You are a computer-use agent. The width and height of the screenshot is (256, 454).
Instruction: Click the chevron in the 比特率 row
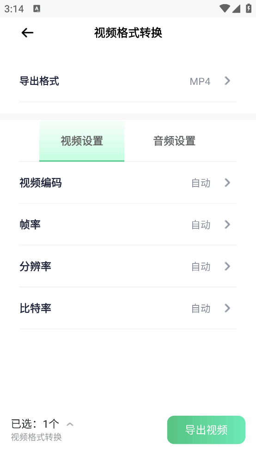click(227, 308)
